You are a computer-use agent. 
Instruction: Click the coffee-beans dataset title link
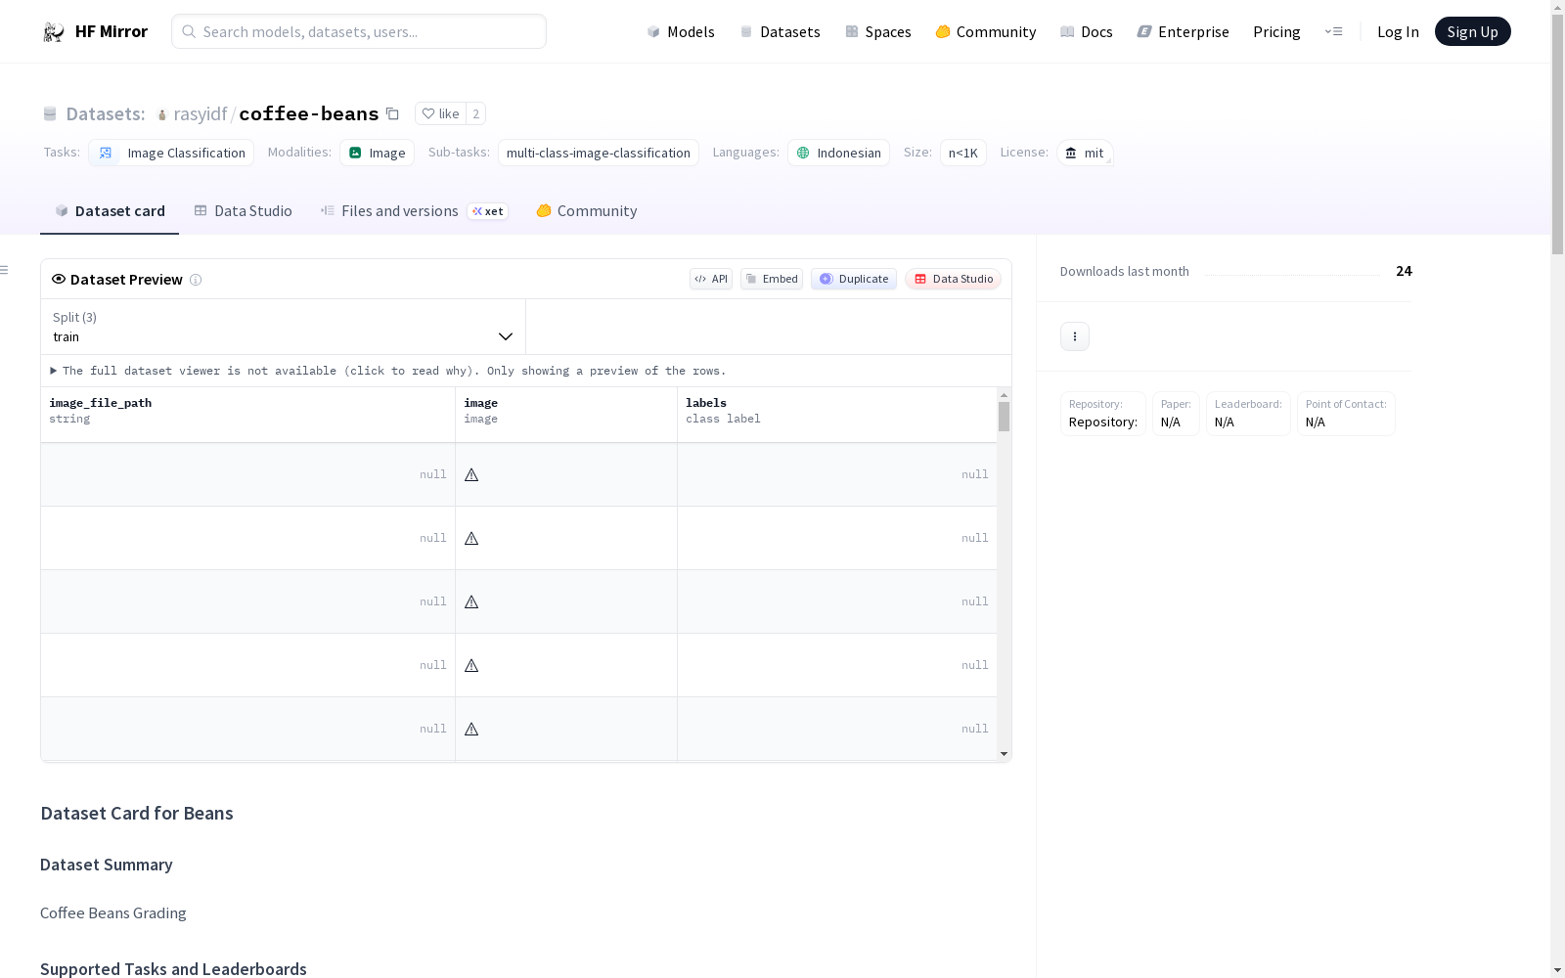click(x=308, y=113)
